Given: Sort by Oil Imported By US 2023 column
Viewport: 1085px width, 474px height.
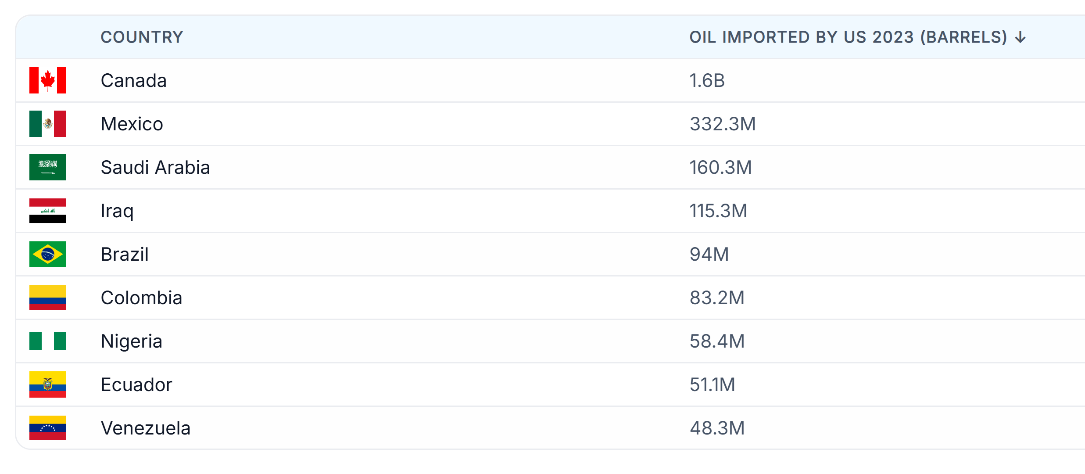Looking at the screenshot, I should point(848,37).
